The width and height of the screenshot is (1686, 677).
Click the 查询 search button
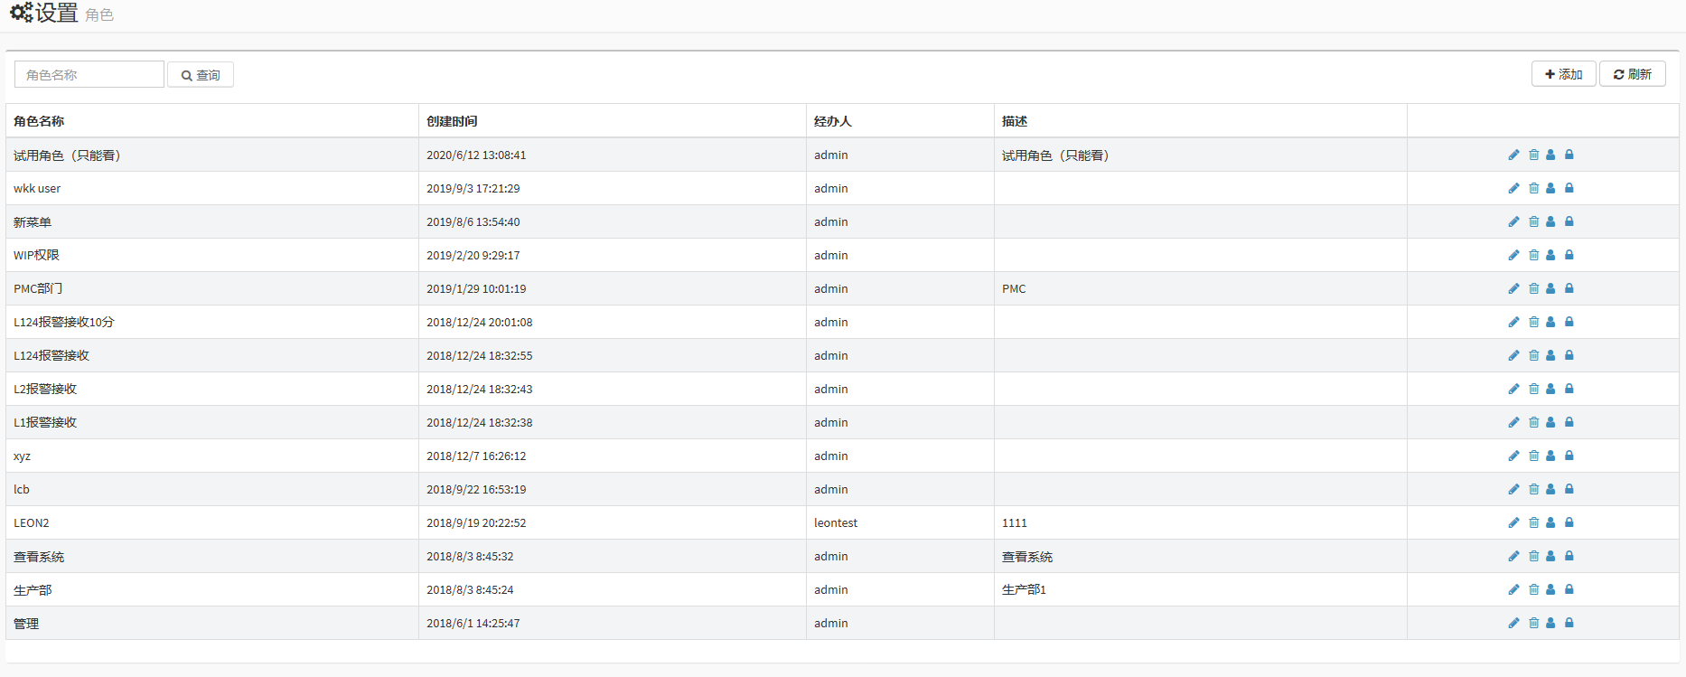tap(201, 75)
